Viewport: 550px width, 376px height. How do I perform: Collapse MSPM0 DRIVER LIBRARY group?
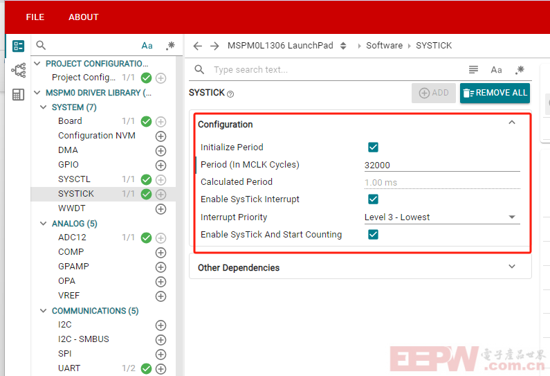(37, 93)
